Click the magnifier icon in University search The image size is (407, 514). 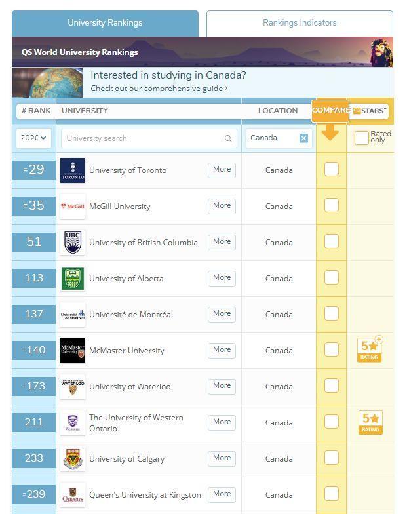pos(228,138)
